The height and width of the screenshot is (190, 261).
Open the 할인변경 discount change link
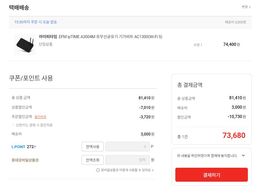click(40, 117)
